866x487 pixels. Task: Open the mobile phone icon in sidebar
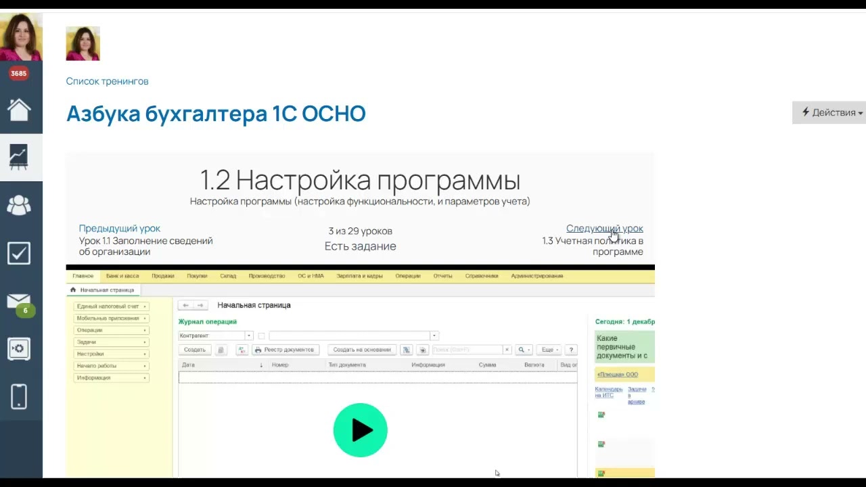point(19,396)
